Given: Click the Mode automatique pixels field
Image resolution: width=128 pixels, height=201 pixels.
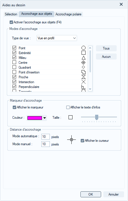Looking at the screenshot, I should (46, 137).
